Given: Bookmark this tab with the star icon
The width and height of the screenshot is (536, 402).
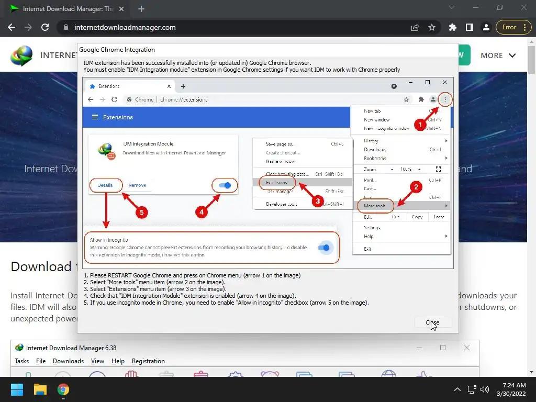Looking at the screenshot, I should [432, 27].
